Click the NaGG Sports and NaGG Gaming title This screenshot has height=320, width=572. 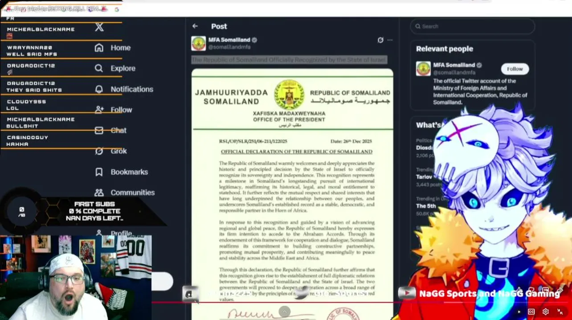tap(489, 293)
